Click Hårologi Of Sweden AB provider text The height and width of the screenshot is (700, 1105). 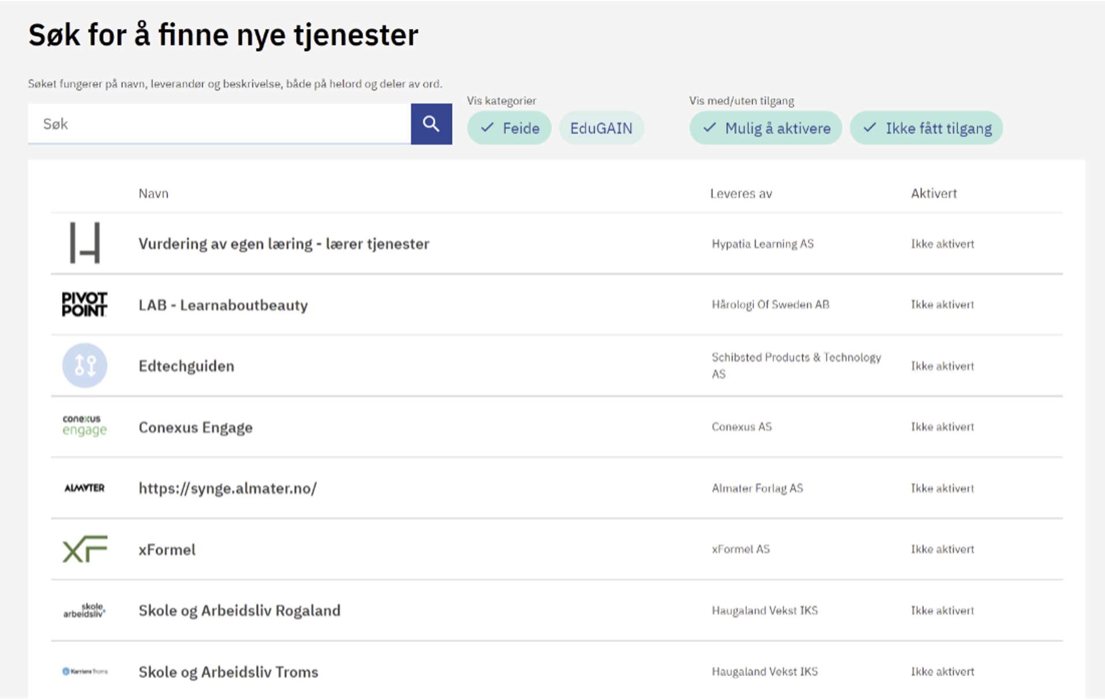[x=770, y=304]
